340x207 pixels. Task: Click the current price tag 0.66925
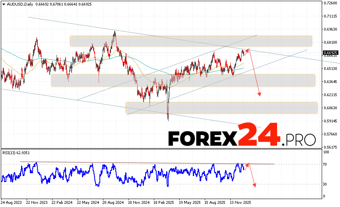[330, 52]
